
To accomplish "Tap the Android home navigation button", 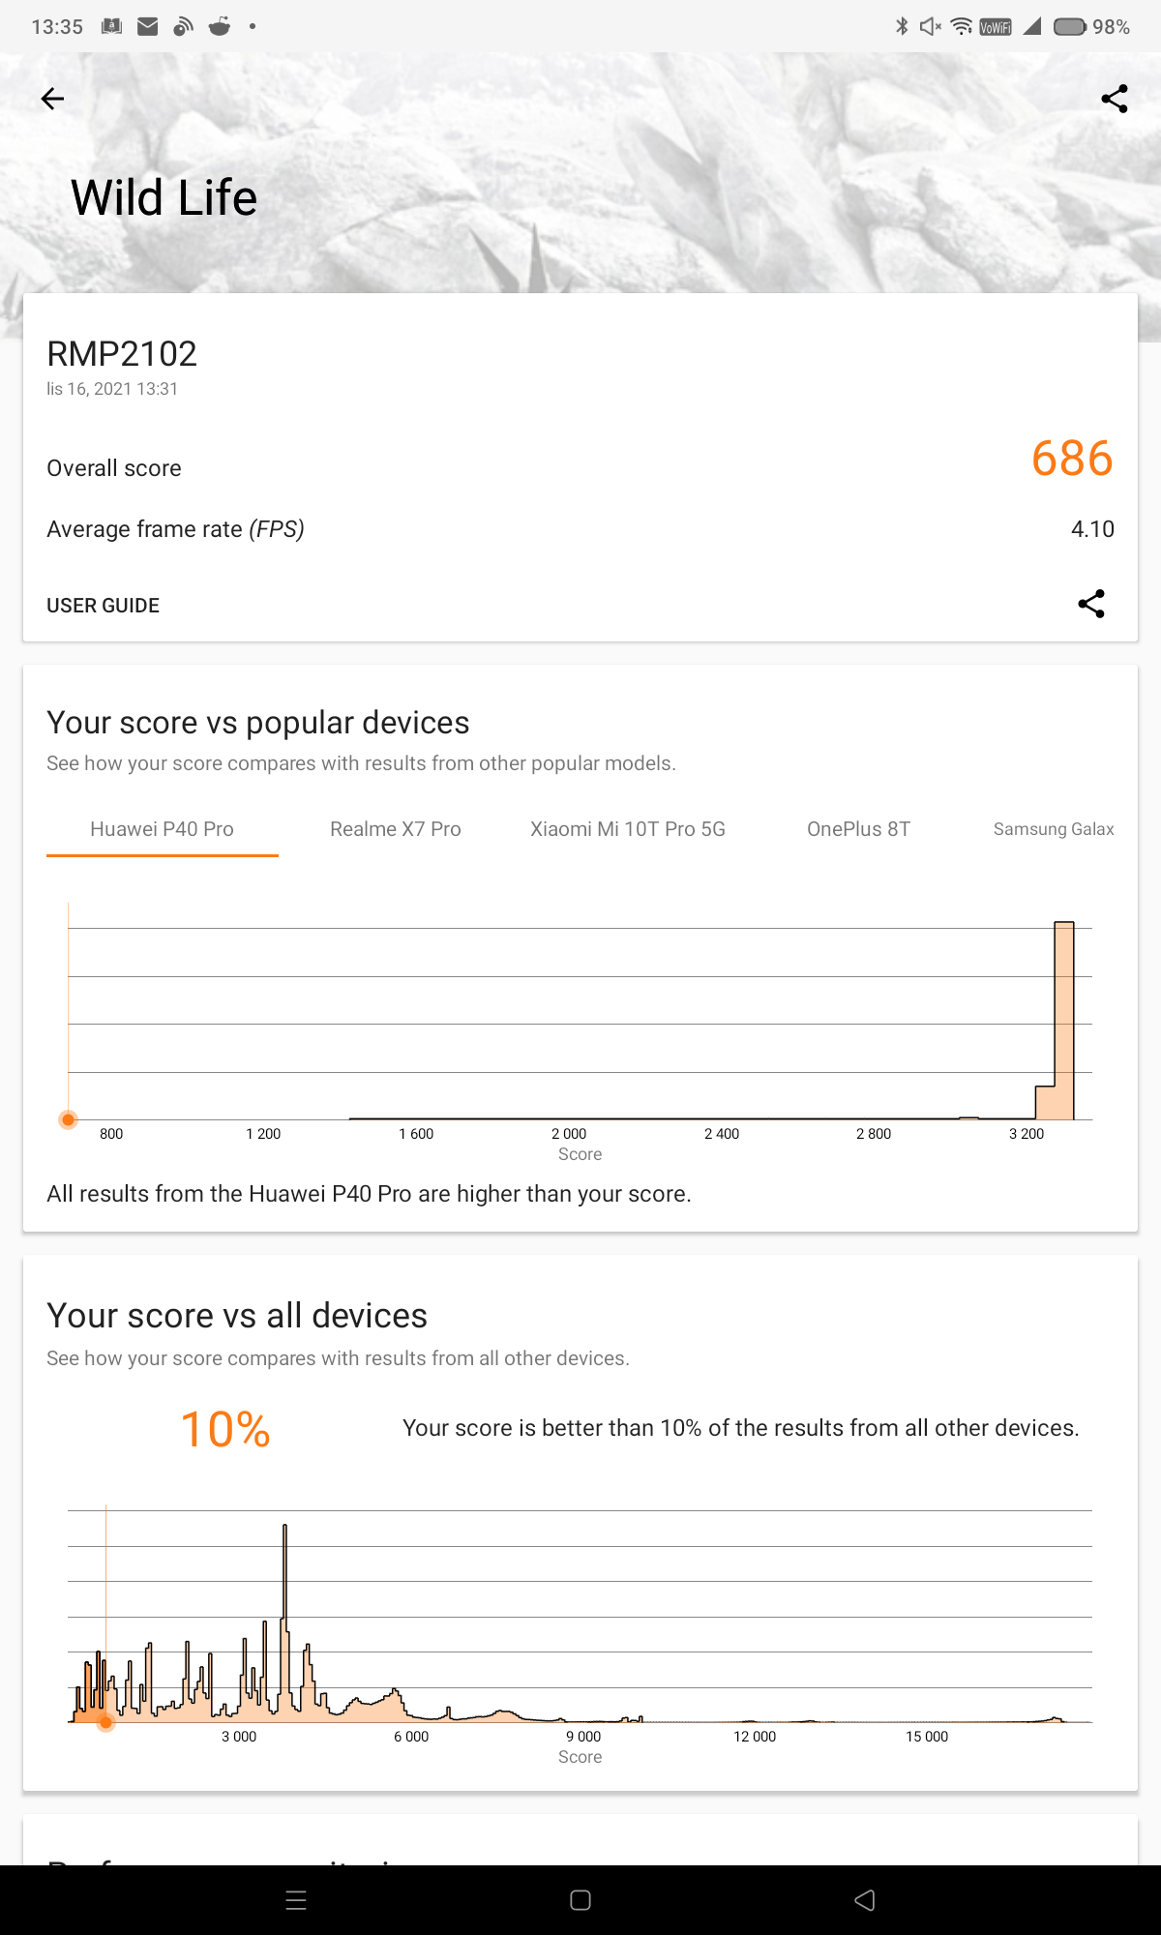I will tap(580, 1900).
